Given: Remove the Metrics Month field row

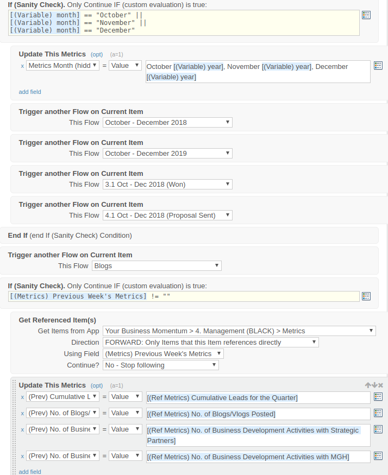Looking at the screenshot, I should tap(22, 66).
